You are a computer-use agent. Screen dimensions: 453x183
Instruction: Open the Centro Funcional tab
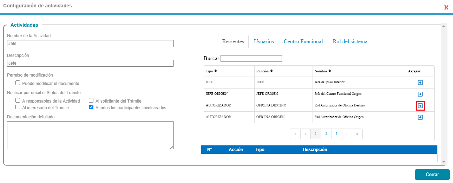point(303,41)
